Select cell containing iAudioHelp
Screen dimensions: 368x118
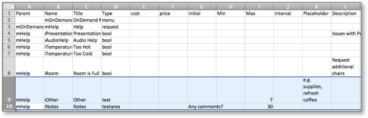(58, 40)
